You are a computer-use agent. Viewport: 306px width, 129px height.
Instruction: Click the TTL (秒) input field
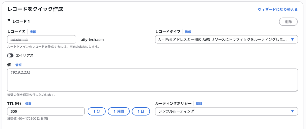tap(46, 111)
